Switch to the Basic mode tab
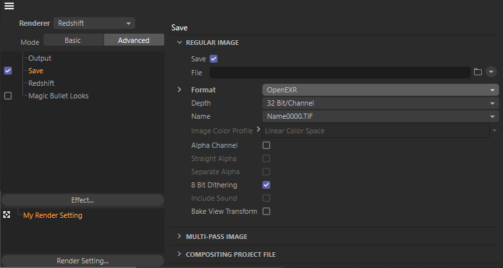This screenshot has height=268, width=503. [73, 40]
